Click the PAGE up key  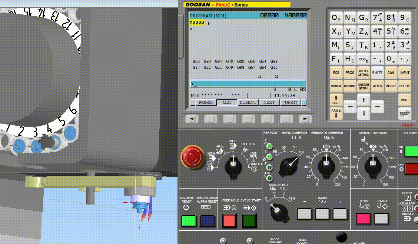(336, 100)
